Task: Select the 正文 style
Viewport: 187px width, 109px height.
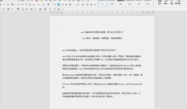Action: point(103,3)
